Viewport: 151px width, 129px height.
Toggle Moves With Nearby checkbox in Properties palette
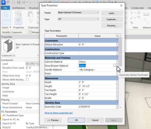pyautogui.click(x=27, y=79)
